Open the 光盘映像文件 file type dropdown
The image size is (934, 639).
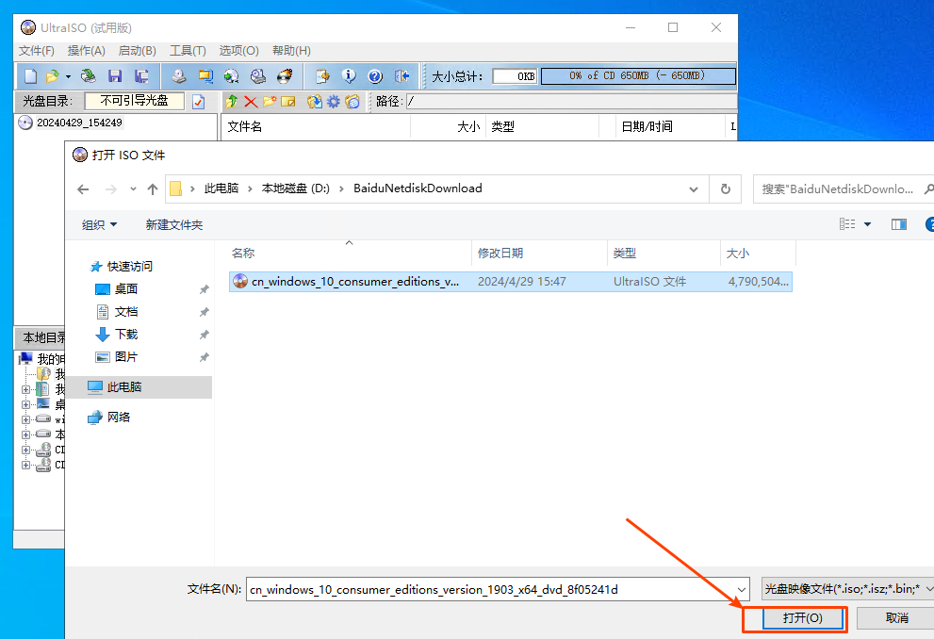coord(847,589)
